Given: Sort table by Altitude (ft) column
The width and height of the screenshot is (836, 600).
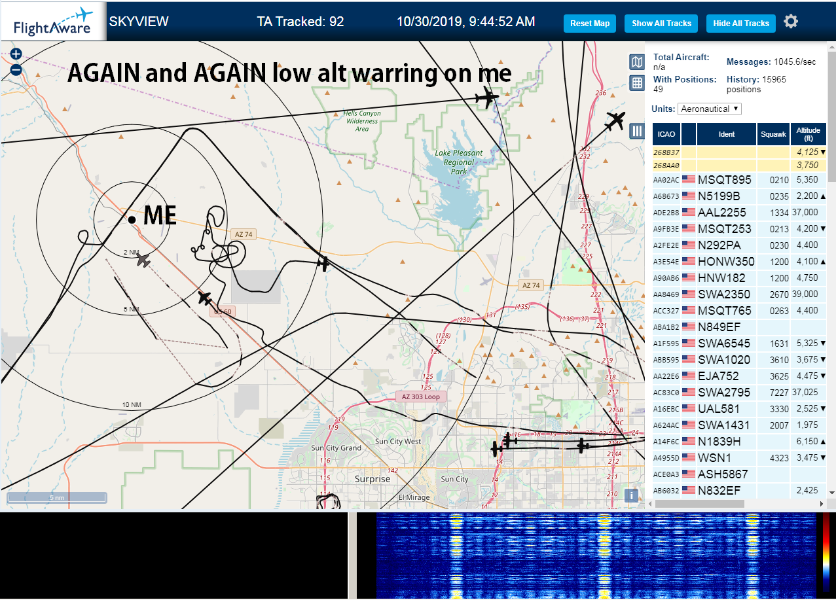Looking at the screenshot, I should pyautogui.click(x=809, y=134).
